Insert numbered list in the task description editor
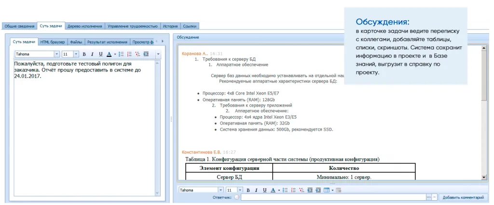494x205 pixels. click(129, 54)
